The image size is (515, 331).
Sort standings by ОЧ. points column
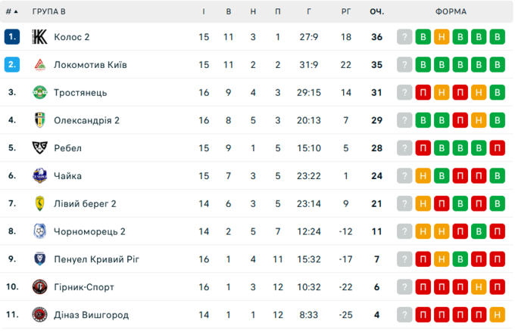pos(376,12)
